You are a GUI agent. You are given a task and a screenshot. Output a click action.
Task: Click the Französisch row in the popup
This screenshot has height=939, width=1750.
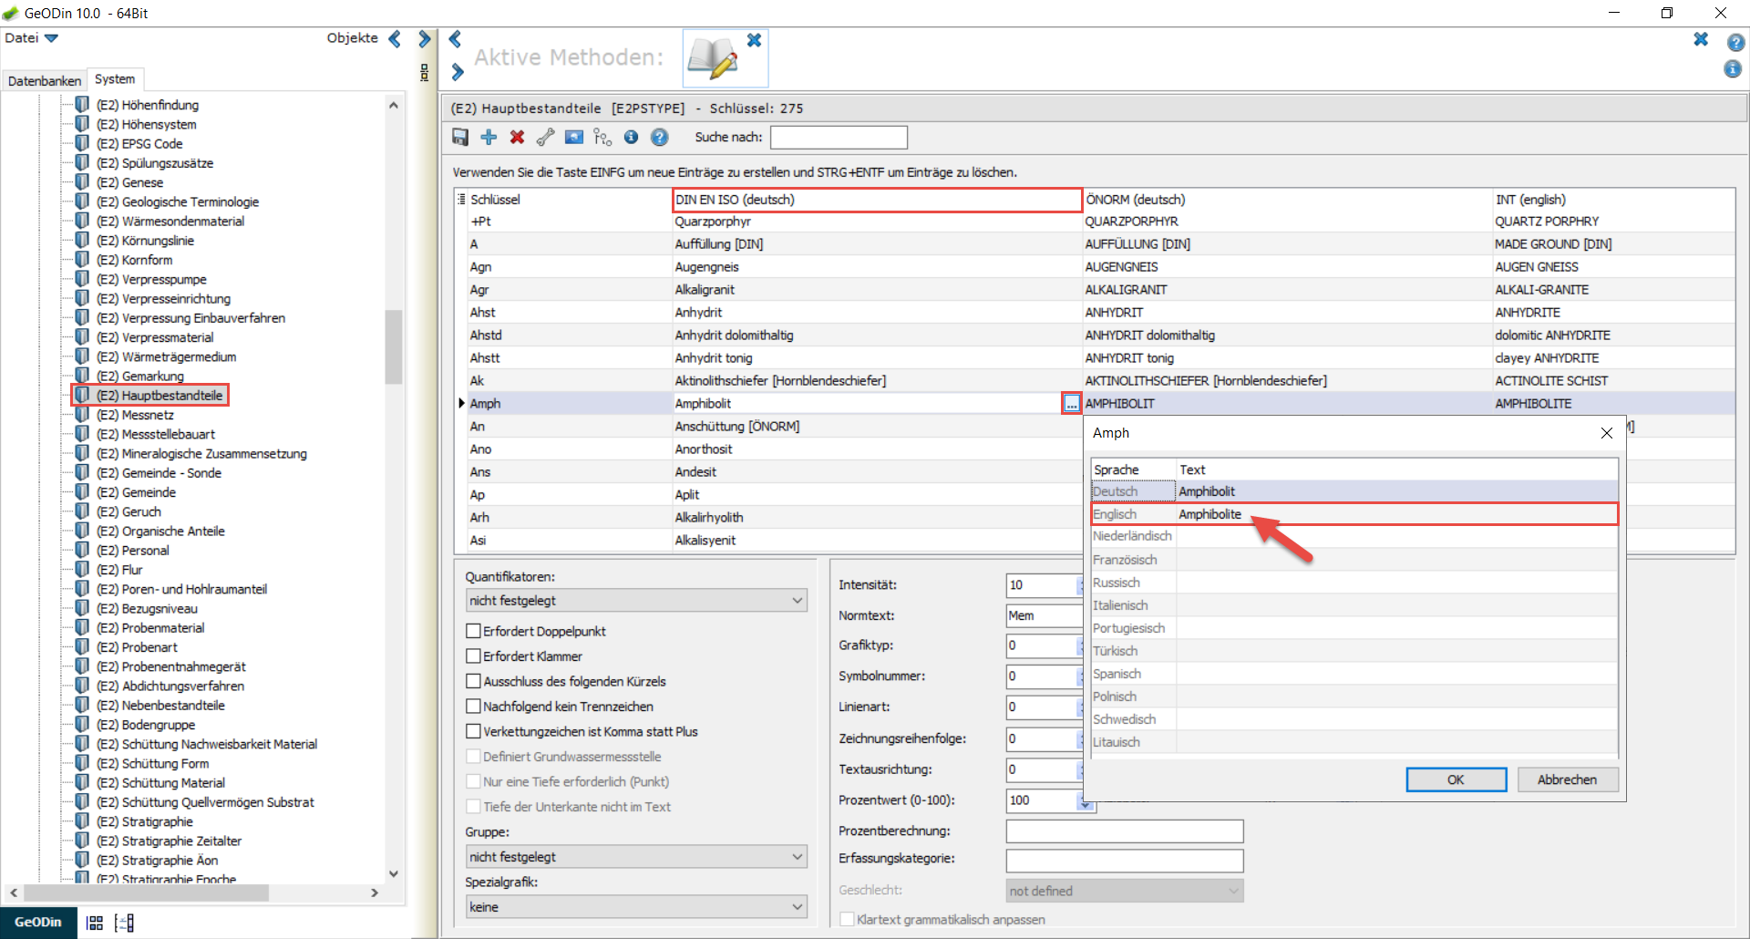pos(1354,560)
